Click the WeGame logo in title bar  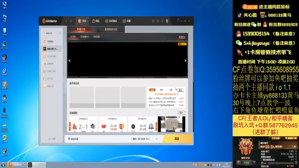point(50,21)
